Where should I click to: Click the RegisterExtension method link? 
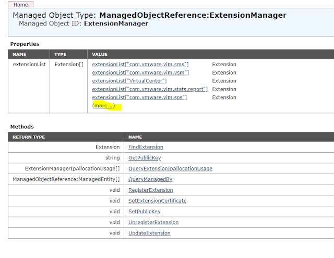[x=150, y=190]
